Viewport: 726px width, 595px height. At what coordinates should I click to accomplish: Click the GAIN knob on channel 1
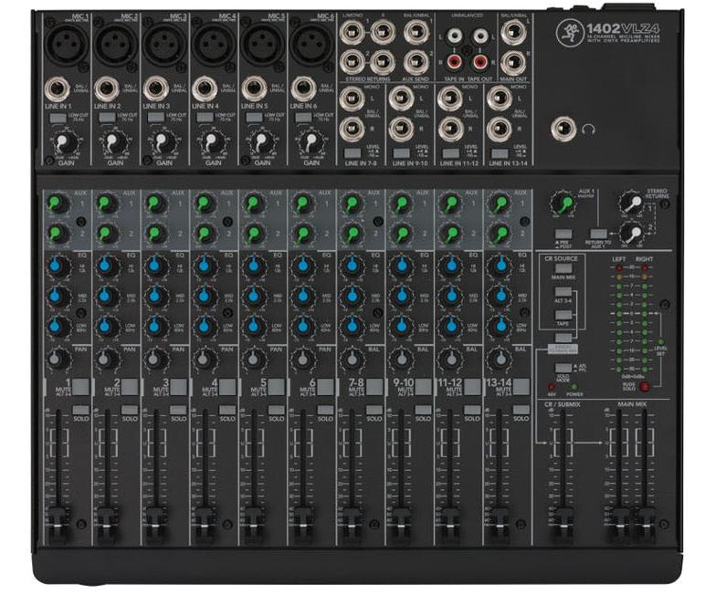(67, 143)
